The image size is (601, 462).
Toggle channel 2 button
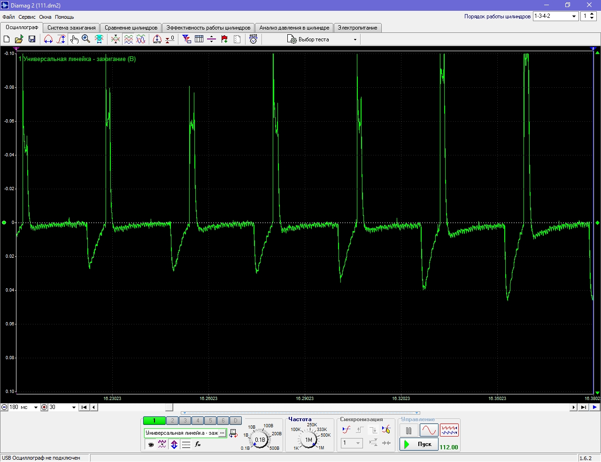[x=172, y=421]
